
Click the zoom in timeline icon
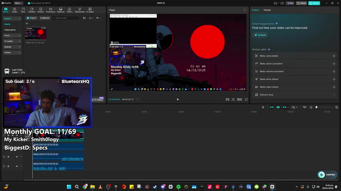(x=336, y=107)
